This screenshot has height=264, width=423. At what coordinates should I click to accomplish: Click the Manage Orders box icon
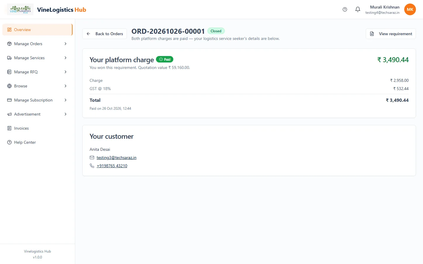tap(9, 44)
